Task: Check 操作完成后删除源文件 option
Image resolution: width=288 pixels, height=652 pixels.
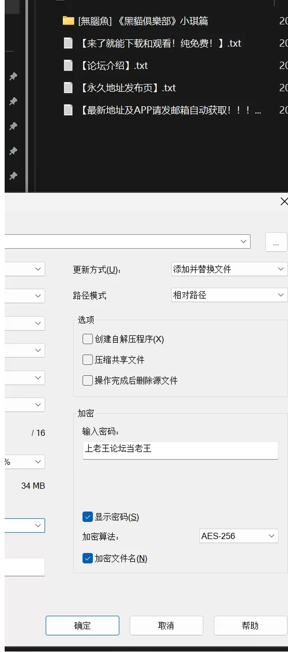Action: [88, 380]
